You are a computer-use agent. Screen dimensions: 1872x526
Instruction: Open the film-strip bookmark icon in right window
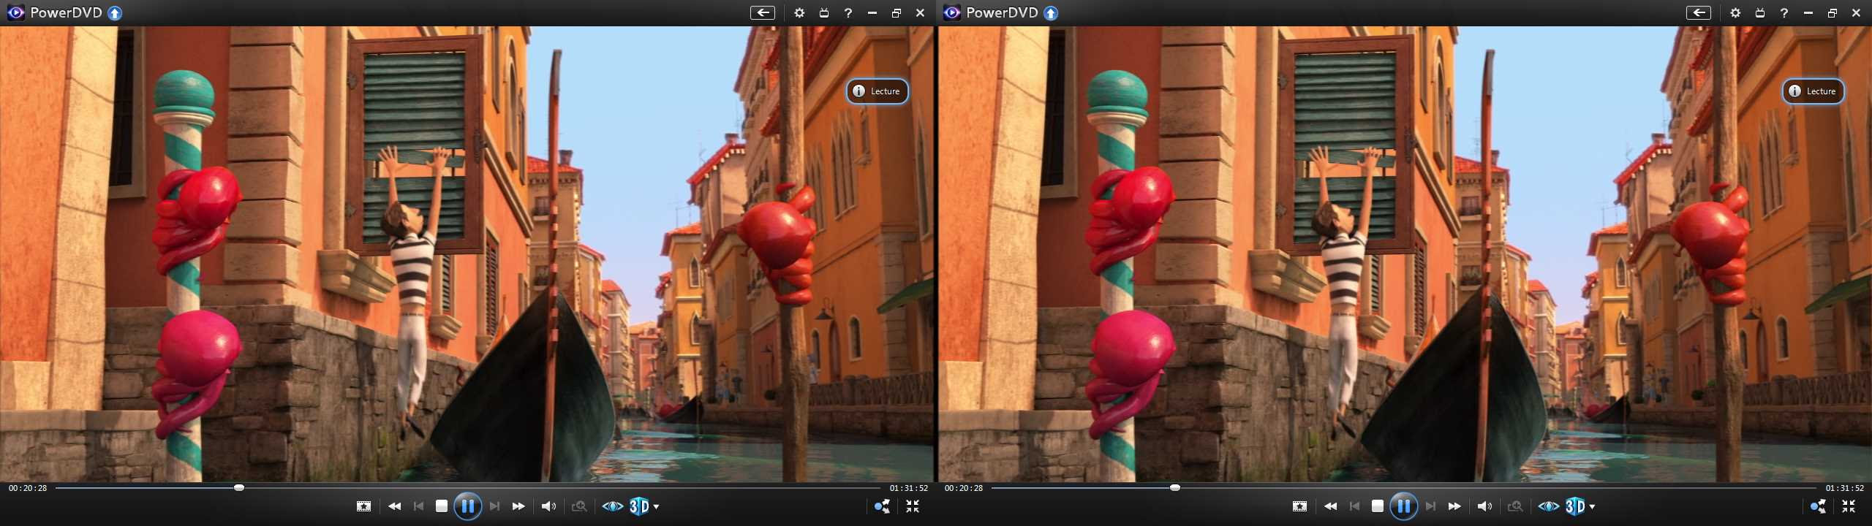(1299, 506)
